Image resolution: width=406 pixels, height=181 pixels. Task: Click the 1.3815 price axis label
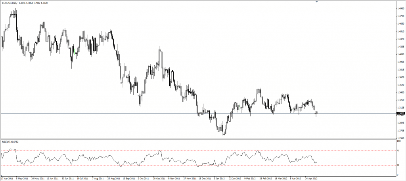coord(400,70)
